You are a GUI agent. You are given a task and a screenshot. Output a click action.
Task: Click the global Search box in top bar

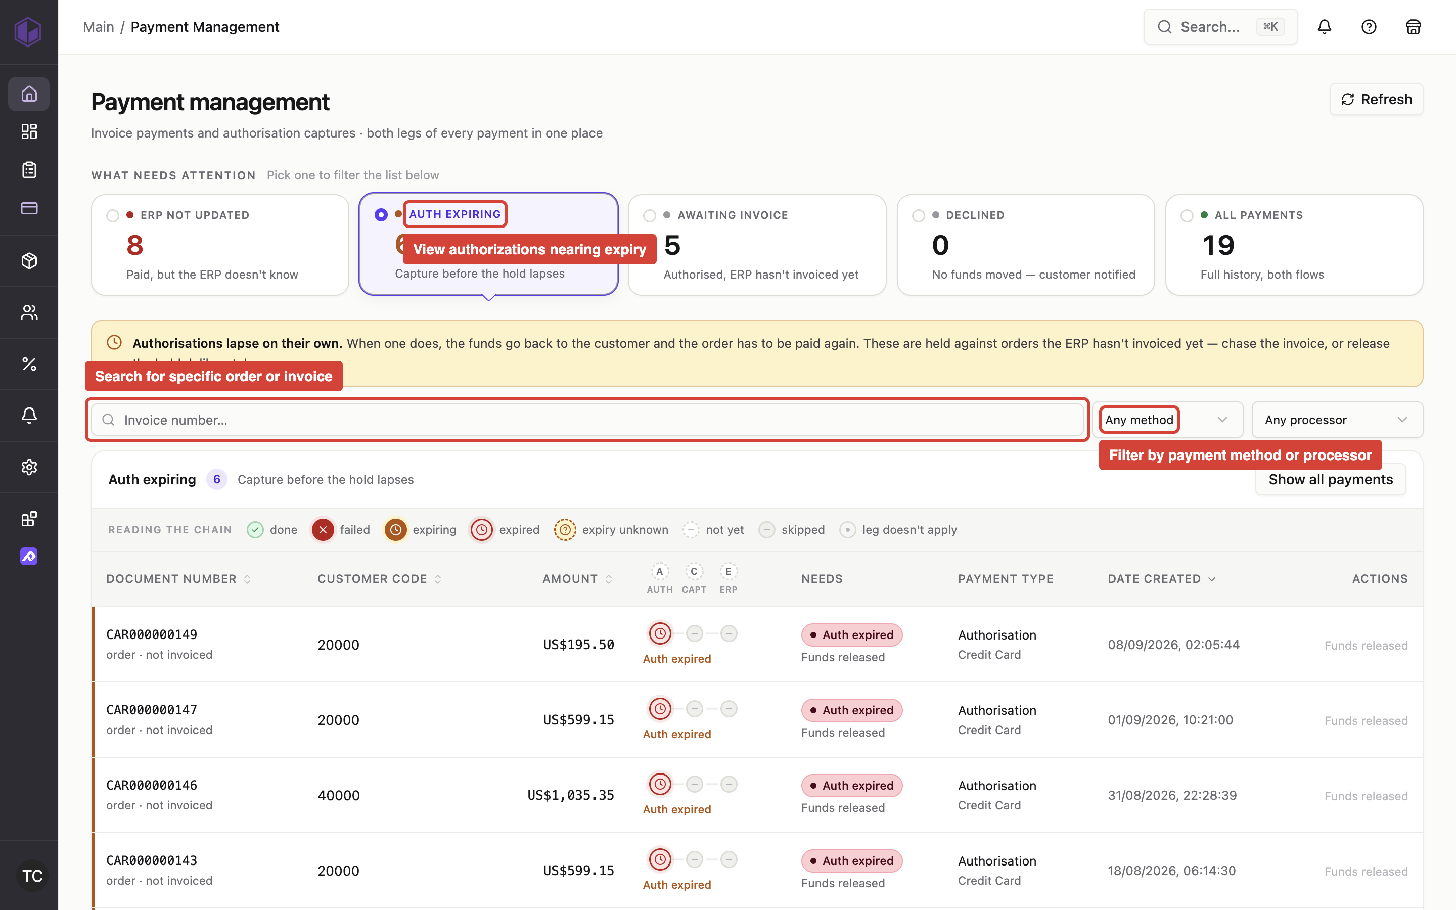[x=1220, y=26]
